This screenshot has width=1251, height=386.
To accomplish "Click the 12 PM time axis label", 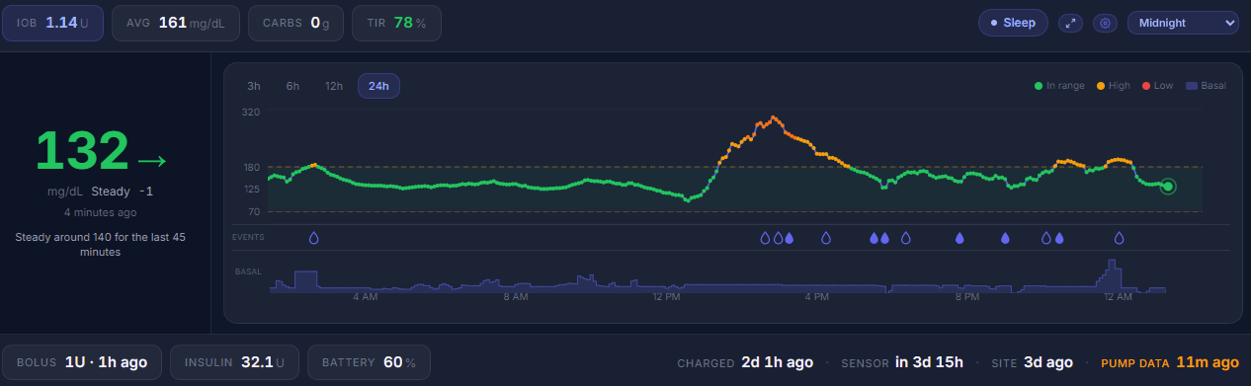I will tap(667, 297).
